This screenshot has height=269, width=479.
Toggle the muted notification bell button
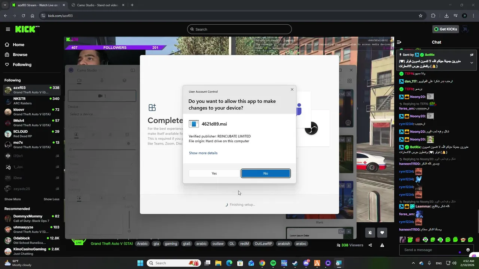tap(370, 232)
